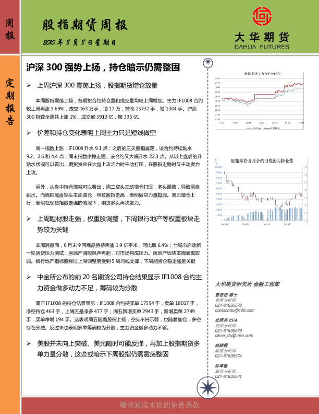This screenshot has height=414, width=319.
Task: Click the 定期报告 label in orange sidebar
Action: [x=10, y=102]
